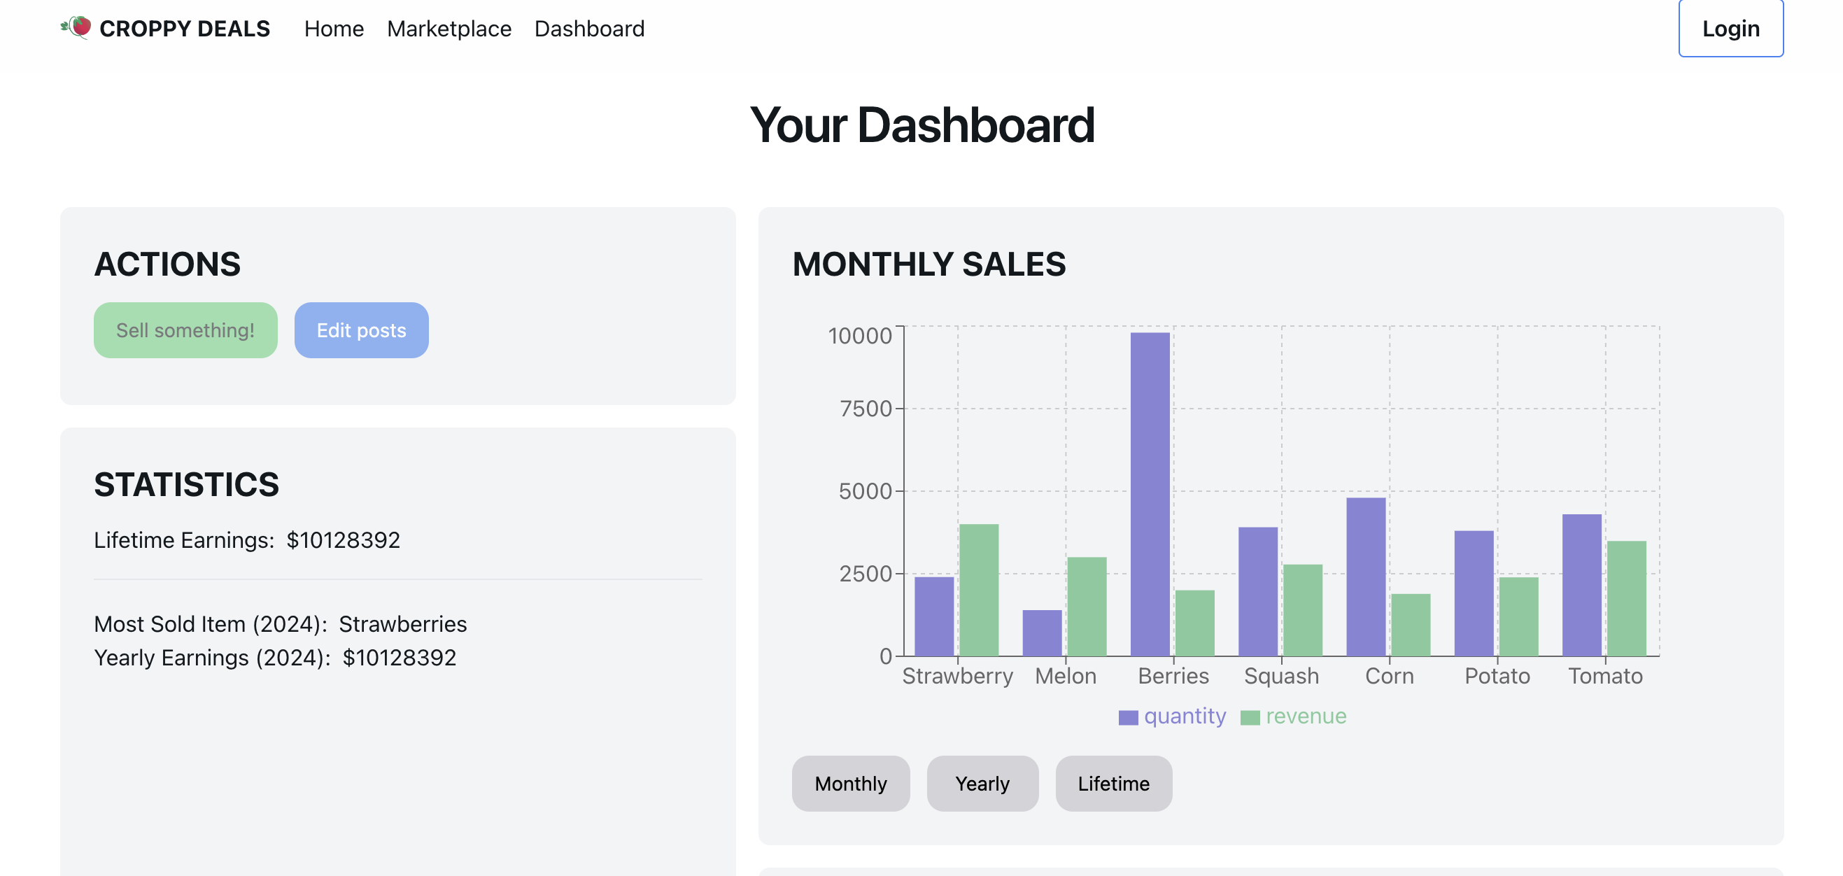Toggle the quantity series in the legend
1843x876 pixels.
(1185, 716)
